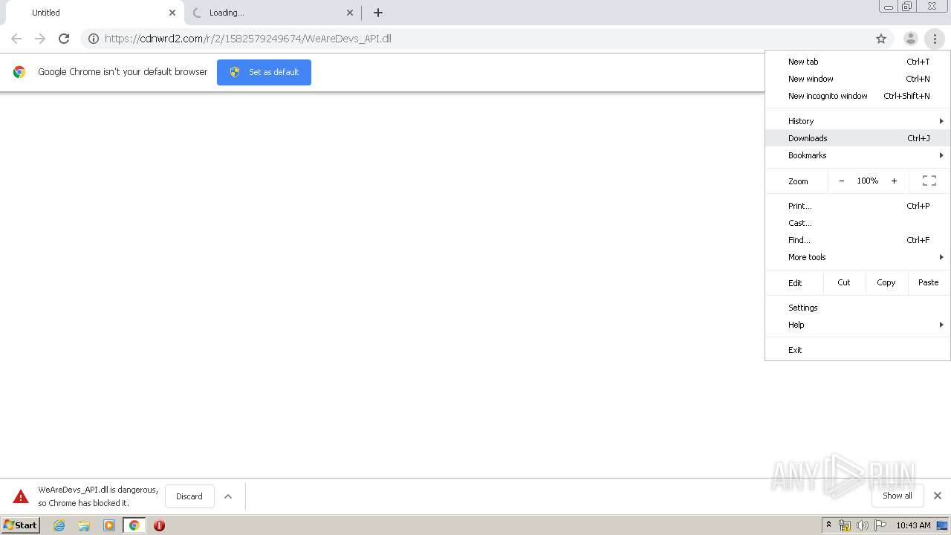Enter fullscreen mode via zoom row icon
951x535 pixels.
[929, 181]
